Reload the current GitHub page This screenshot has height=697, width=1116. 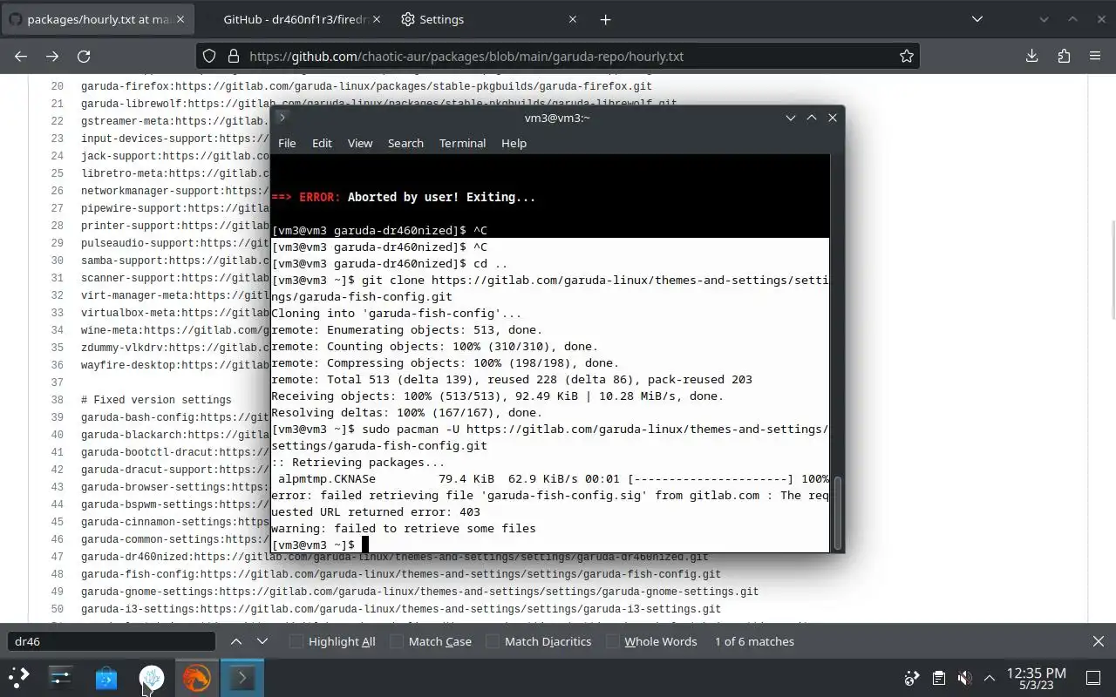tap(84, 56)
